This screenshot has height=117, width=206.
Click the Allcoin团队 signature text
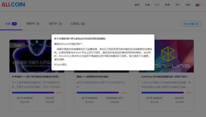tap(61, 65)
